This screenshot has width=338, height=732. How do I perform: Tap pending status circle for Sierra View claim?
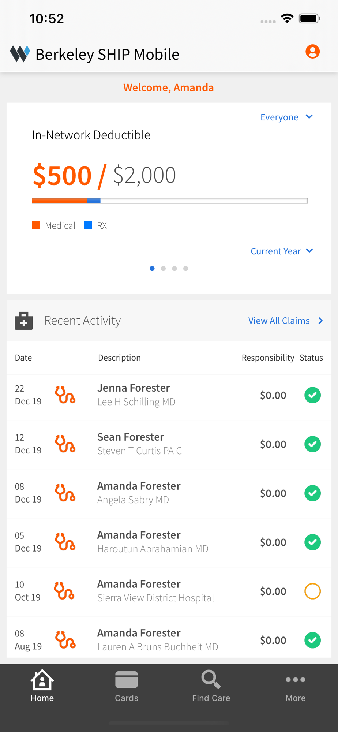(x=312, y=591)
